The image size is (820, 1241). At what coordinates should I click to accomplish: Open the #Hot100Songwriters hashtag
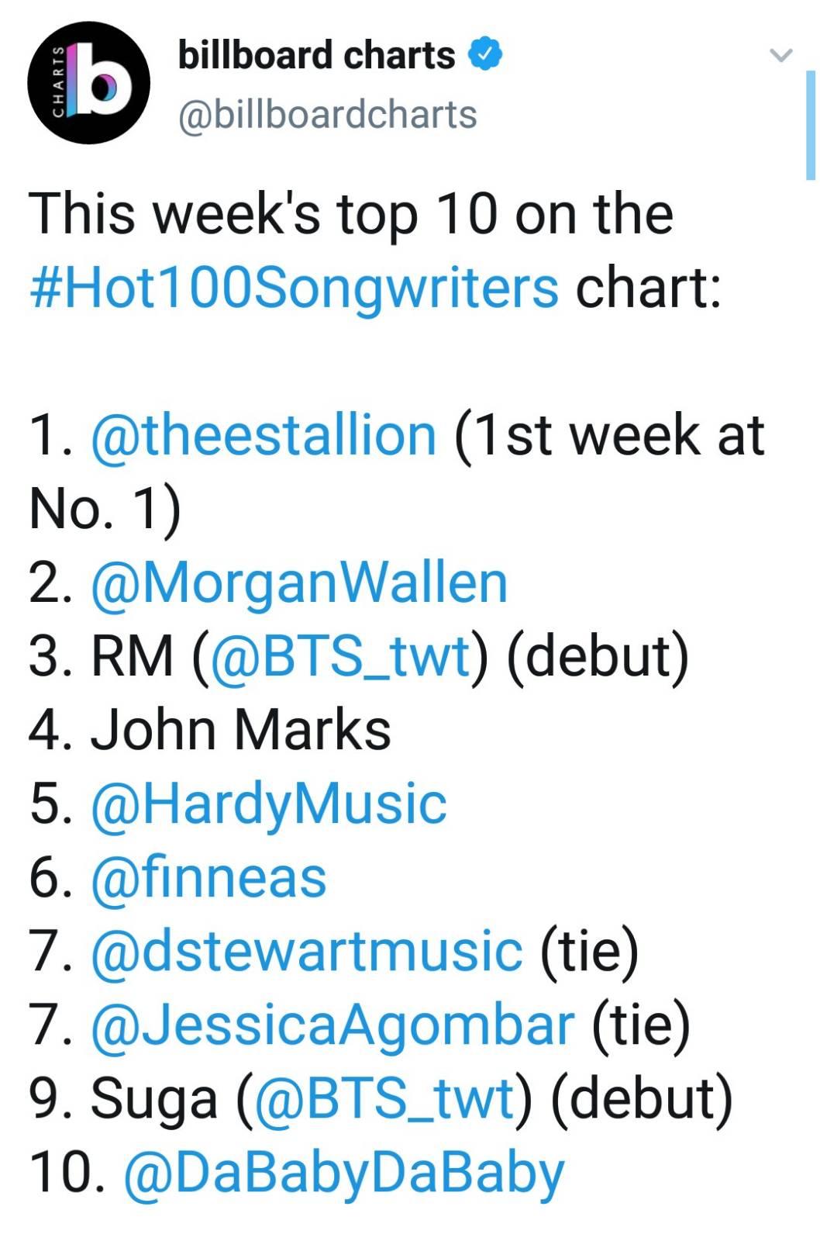click(294, 287)
